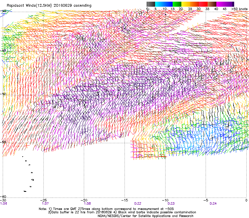Click the red 30-35 knots legend swatch
Image resolution: width=249 pixels, height=218 pixels.
click(x=203, y=4)
